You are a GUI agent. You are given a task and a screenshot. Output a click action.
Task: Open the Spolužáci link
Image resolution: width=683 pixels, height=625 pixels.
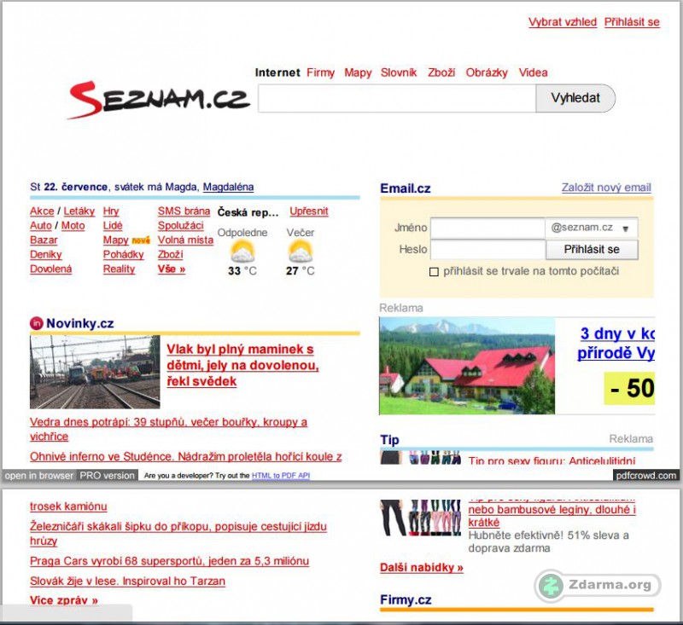coord(181,225)
